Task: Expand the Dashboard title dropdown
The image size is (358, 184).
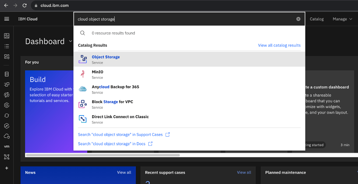Action: [71, 41]
